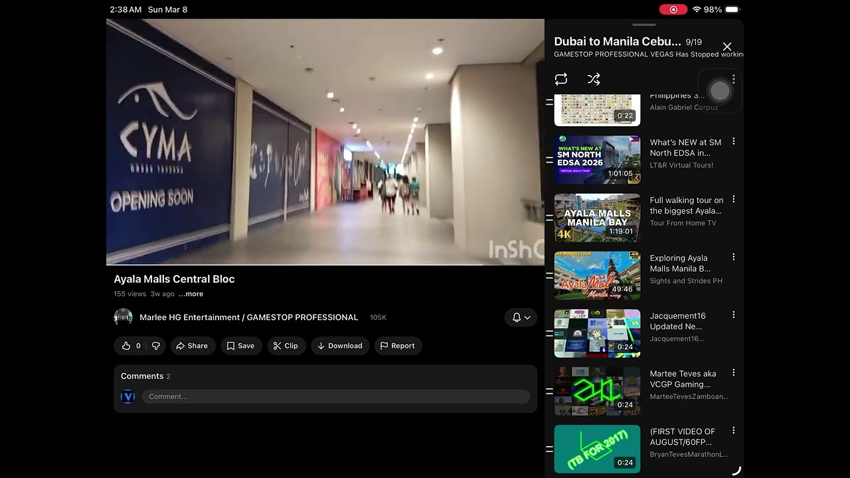Image resolution: width=850 pixels, height=478 pixels.
Task: Tap 105K subscriber count
Action: point(378,318)
